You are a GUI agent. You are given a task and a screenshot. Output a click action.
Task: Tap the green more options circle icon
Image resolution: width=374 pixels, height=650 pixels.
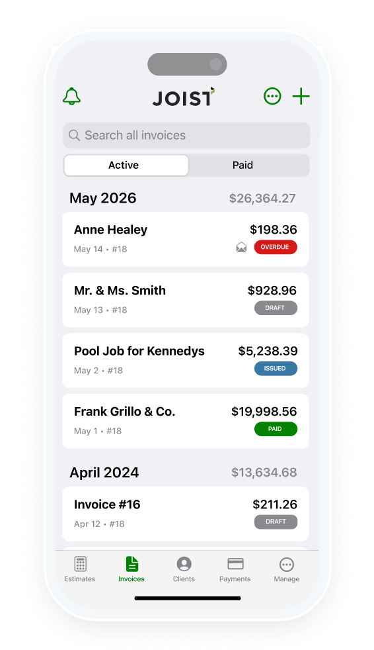coord(272,97)
